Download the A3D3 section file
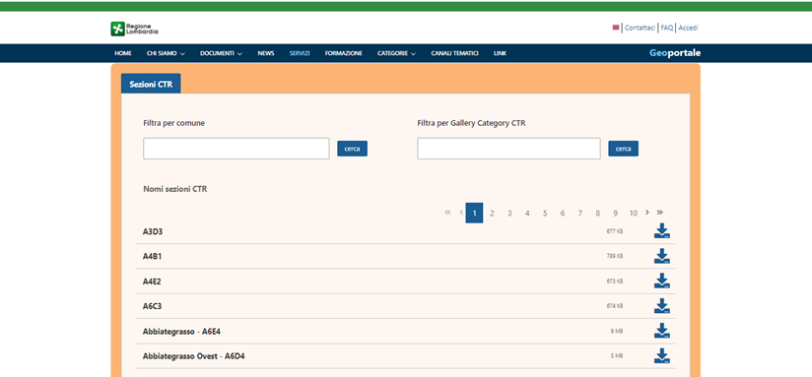The height and width of the screenshot is (377, 812). click(662, 230)
